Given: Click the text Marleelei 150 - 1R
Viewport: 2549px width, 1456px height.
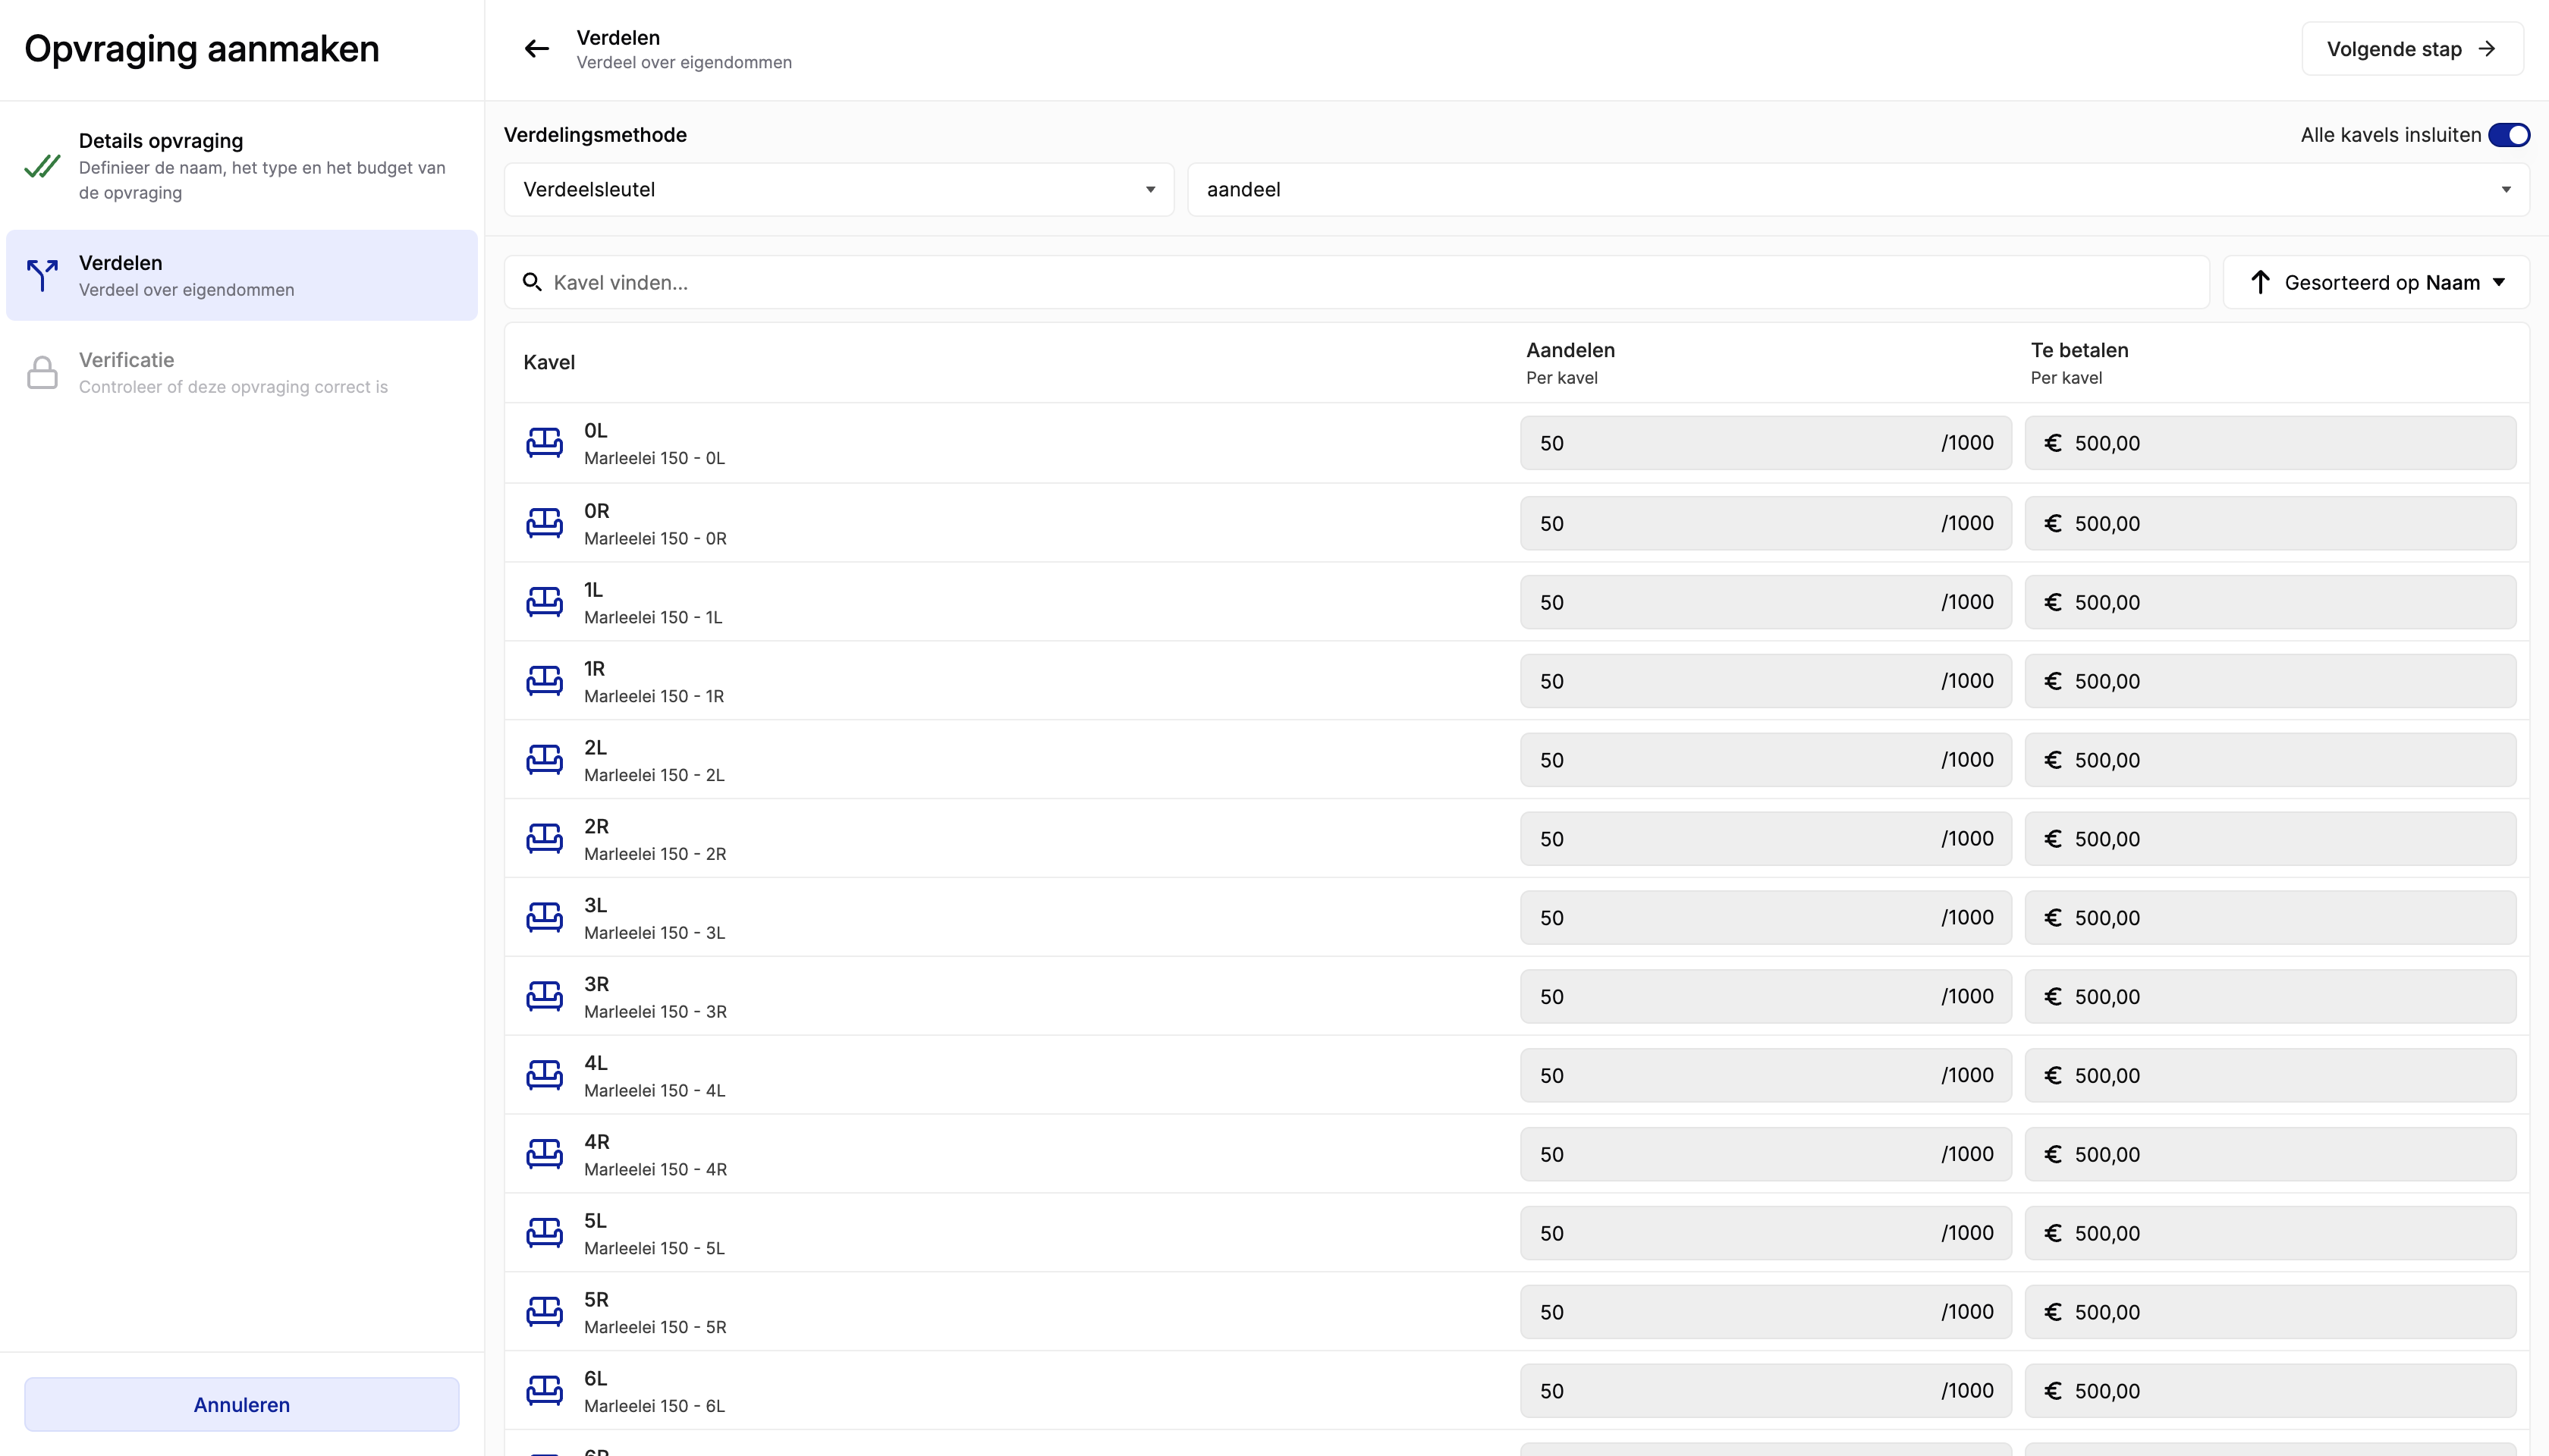Looking at the screenshot, I should [654, 696].
